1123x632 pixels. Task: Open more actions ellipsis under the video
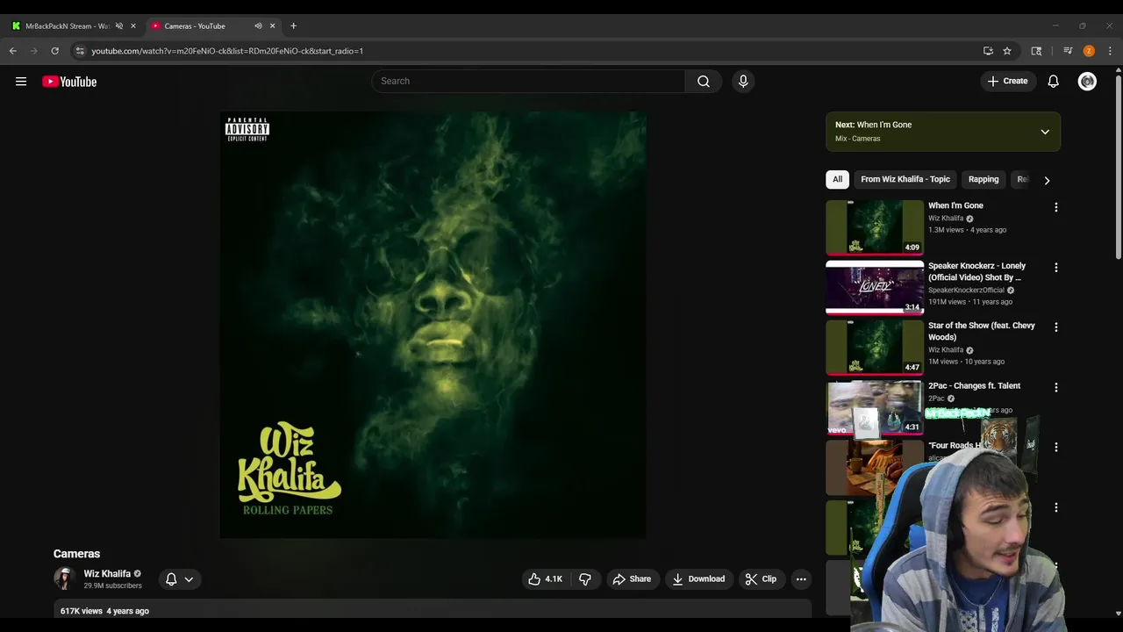point(801,579)
